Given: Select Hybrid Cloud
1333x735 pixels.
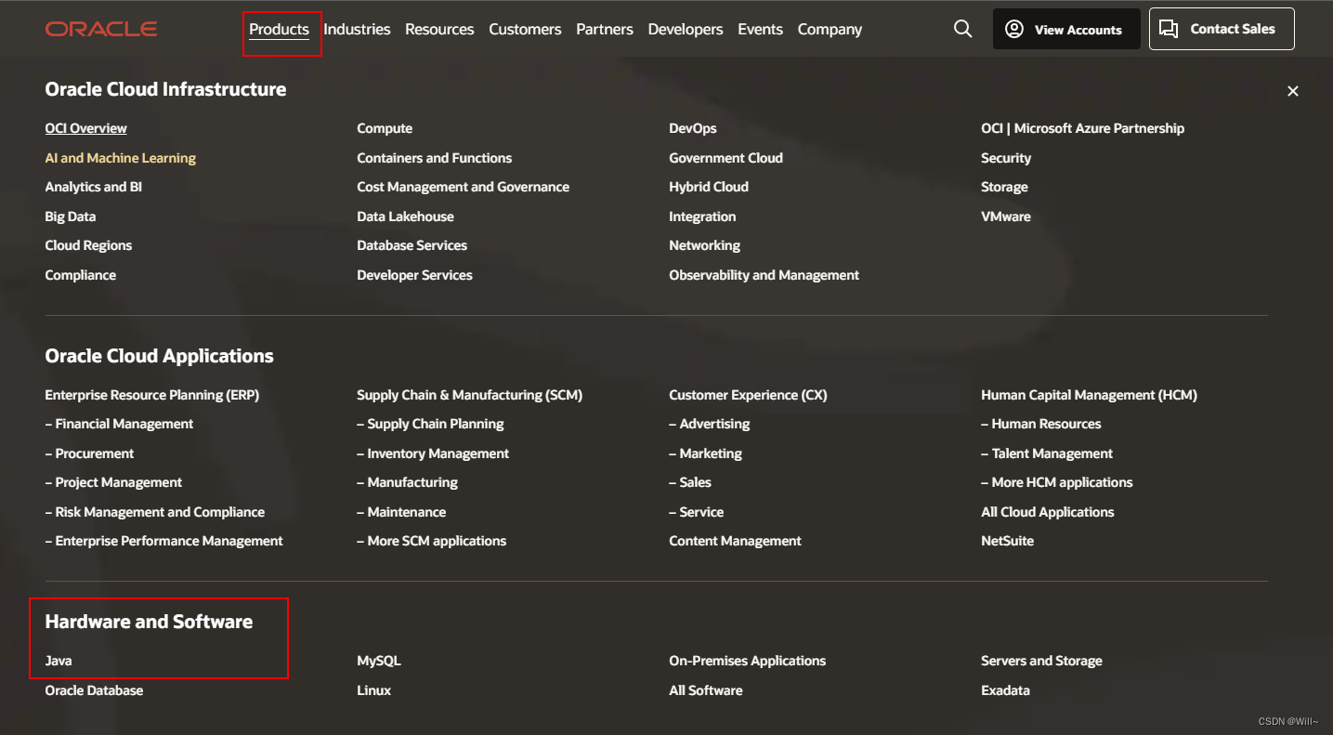Looking at the screenshot, I should [709, 187].
